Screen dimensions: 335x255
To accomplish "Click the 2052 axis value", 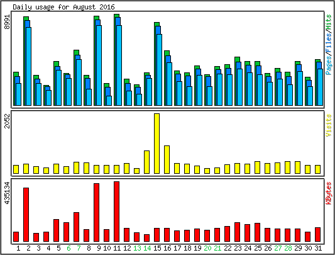I will [x=8, y=121].
